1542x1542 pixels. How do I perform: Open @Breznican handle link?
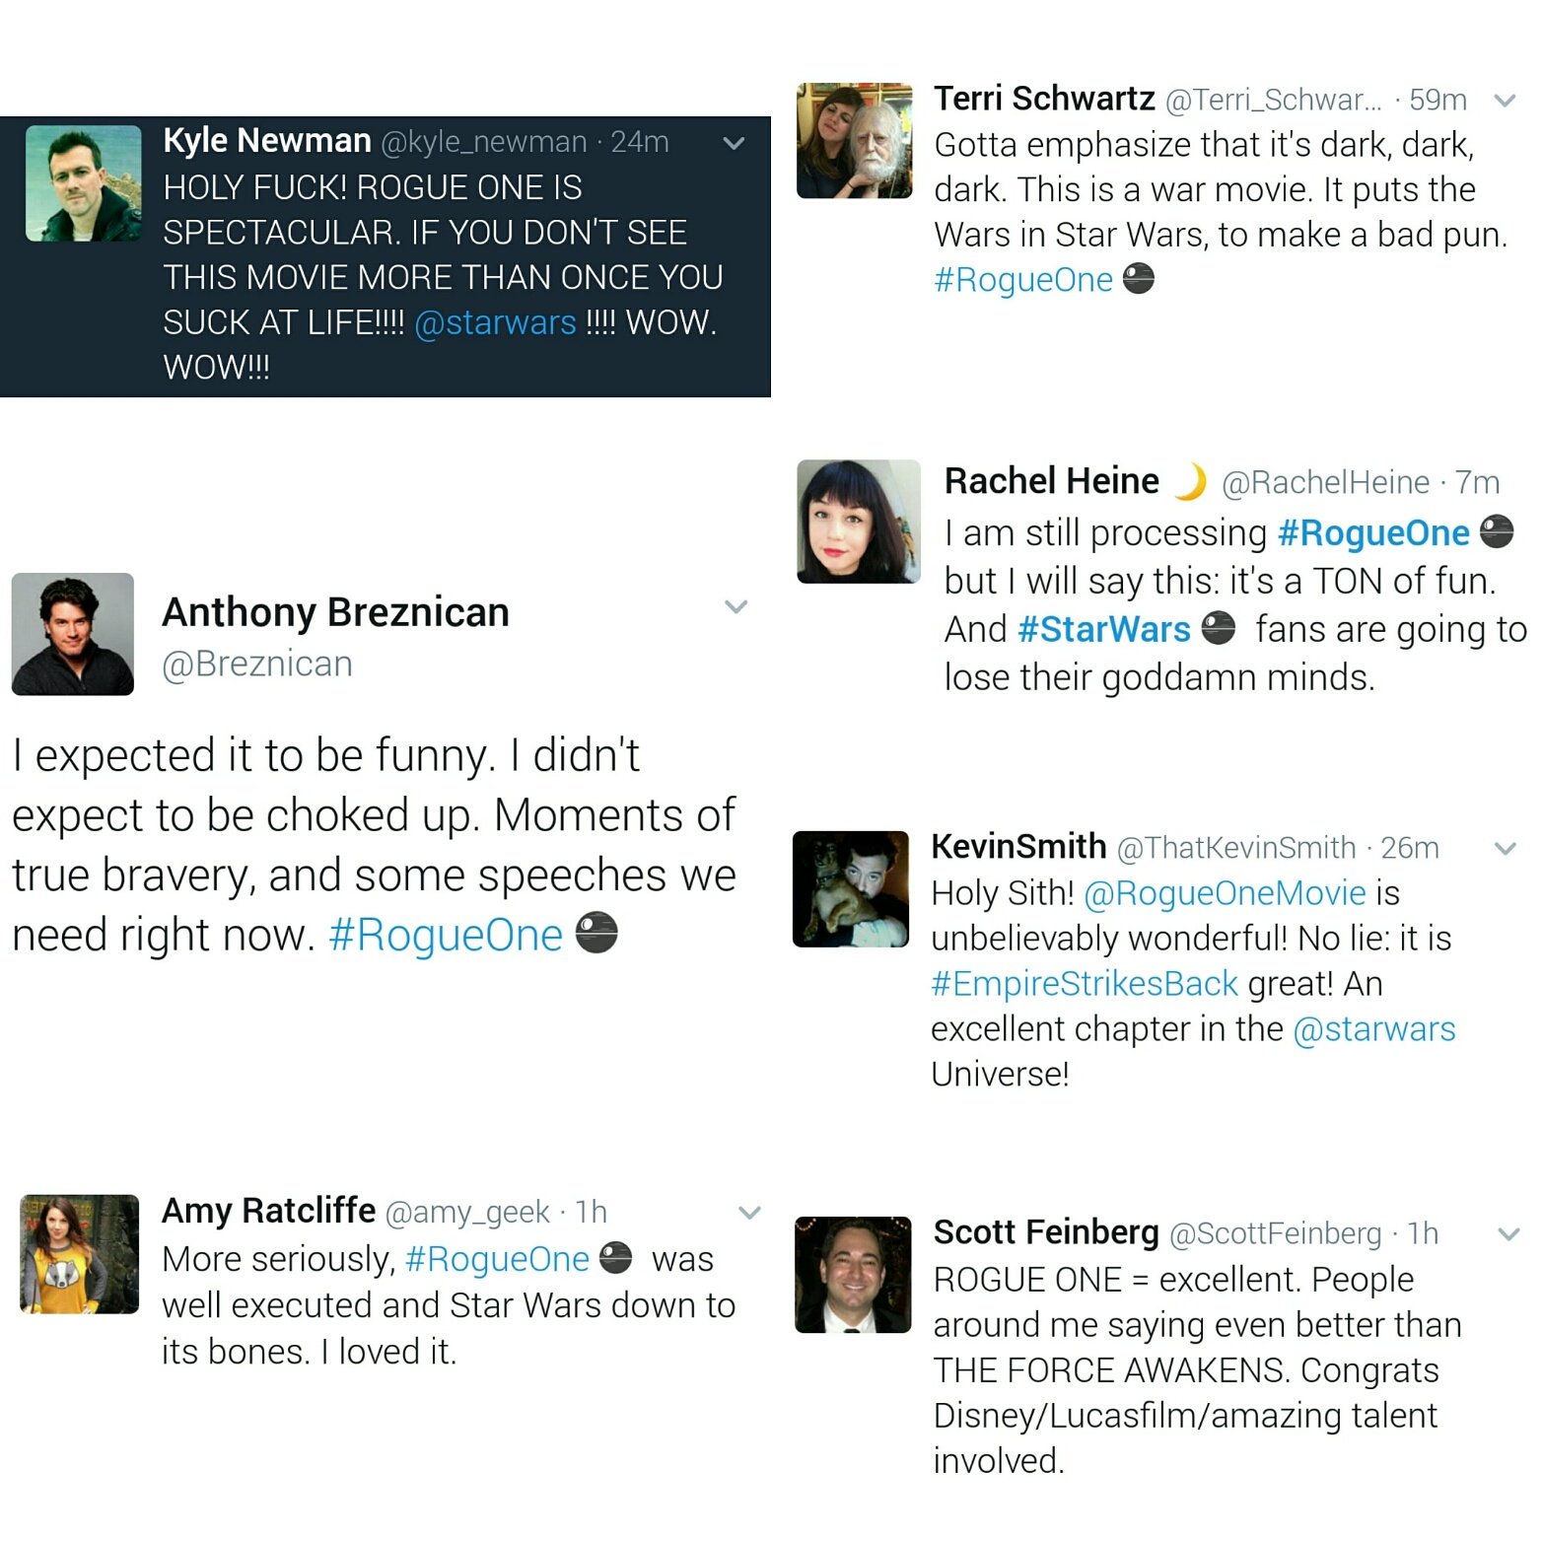pos(257,665)
